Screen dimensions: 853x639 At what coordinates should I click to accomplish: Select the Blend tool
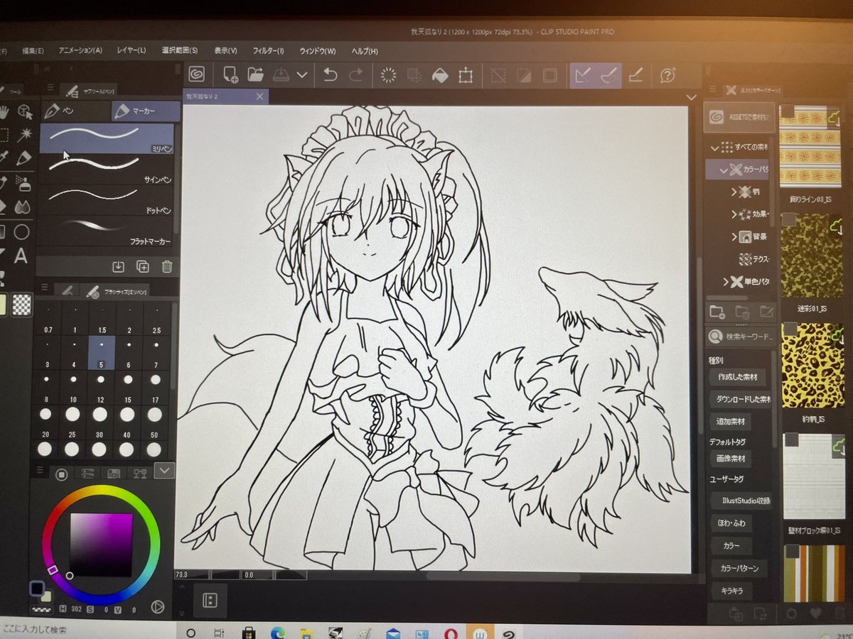tap(23, 207)
